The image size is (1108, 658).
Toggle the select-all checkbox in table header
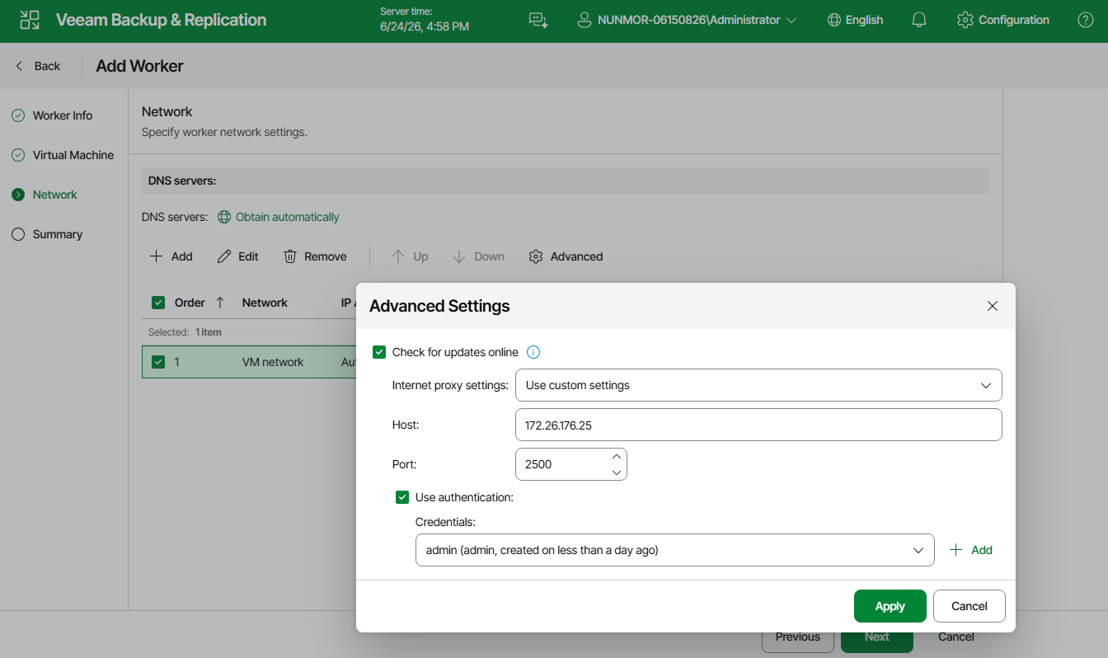pyautogui.click(x=158, y=303)
